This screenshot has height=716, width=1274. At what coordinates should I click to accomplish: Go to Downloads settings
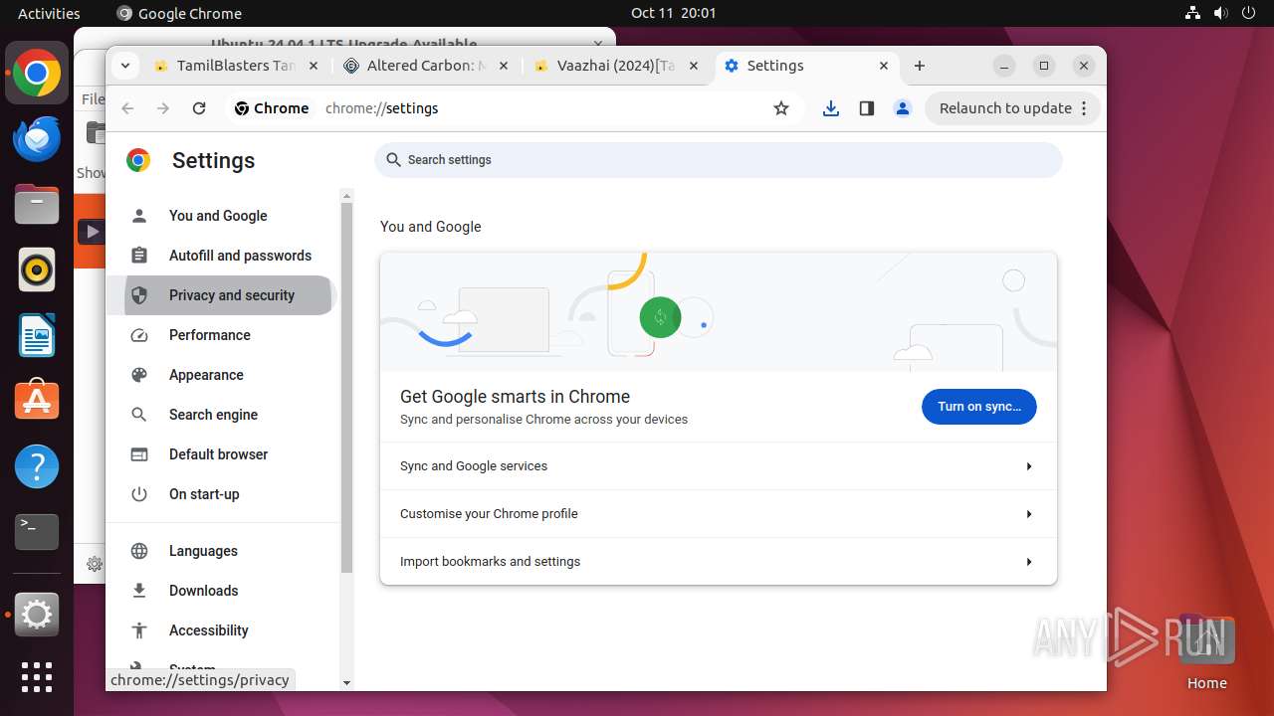tap(223, 591)
